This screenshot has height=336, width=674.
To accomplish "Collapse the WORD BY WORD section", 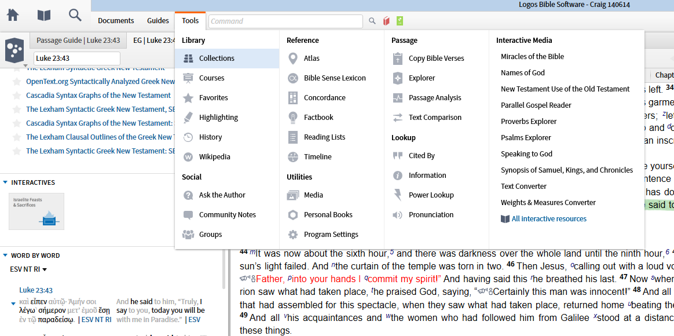I will coord(5,255).
